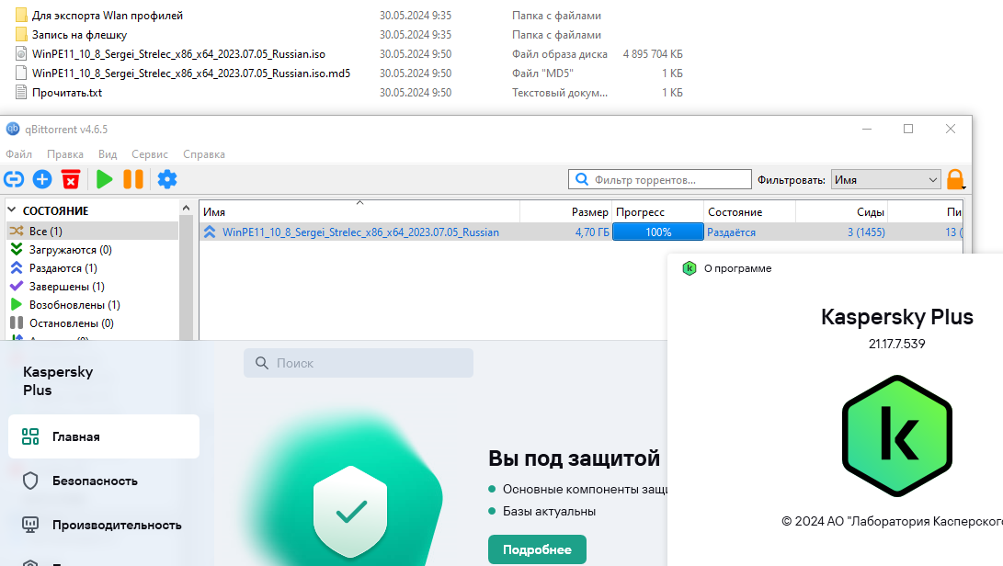1003x566 pixels.
Task: Click the Подробнее button in Kaspersky
Action: (x=537, y=549)
